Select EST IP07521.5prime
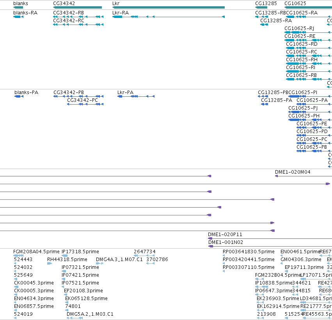332x320 pixels. click(80, 283)
